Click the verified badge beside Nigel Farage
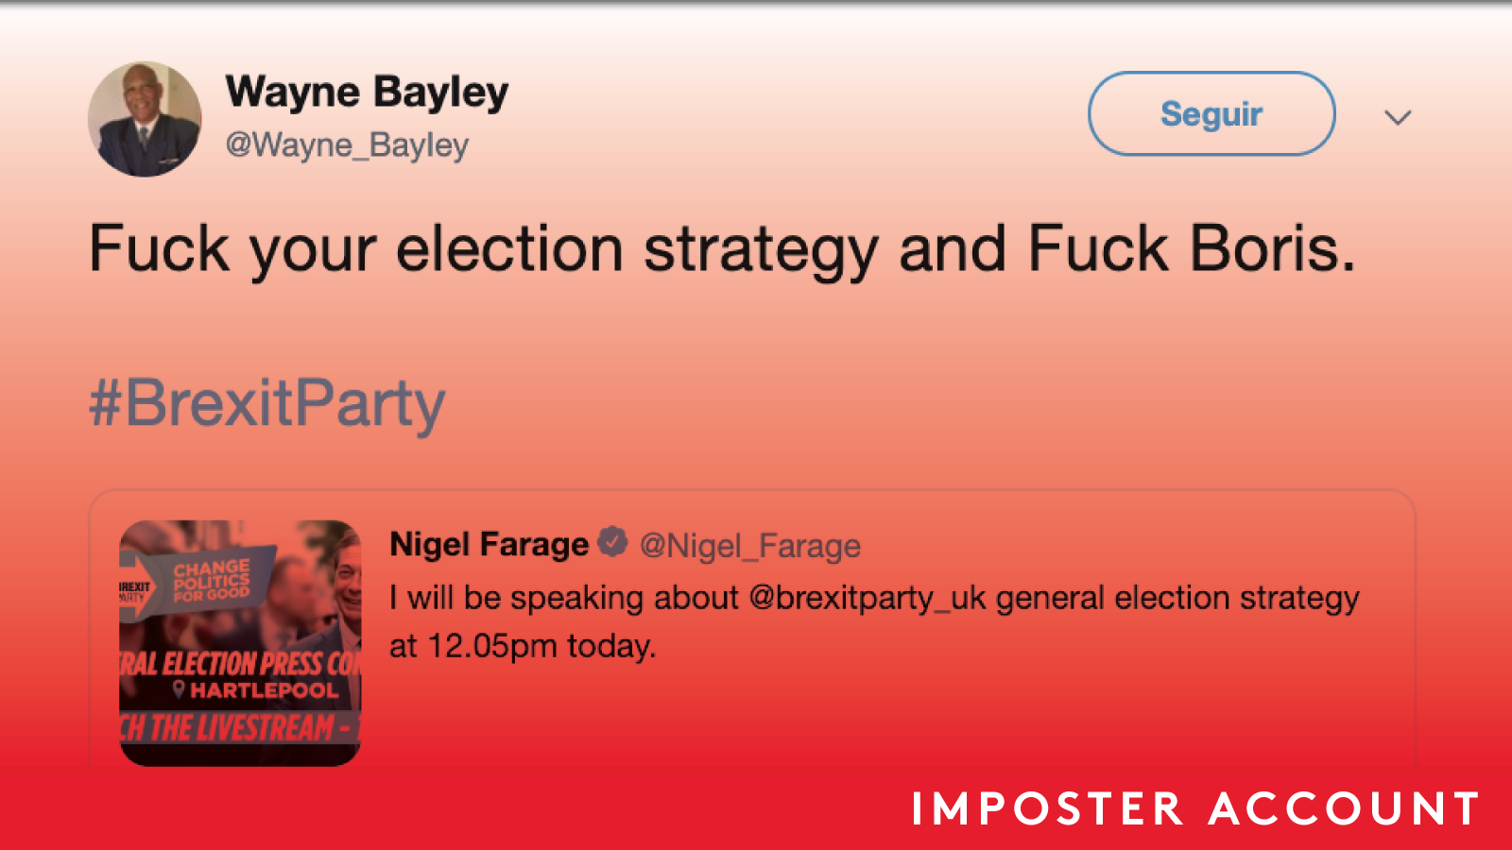The image size is (1512, 850). coord(613,542)
